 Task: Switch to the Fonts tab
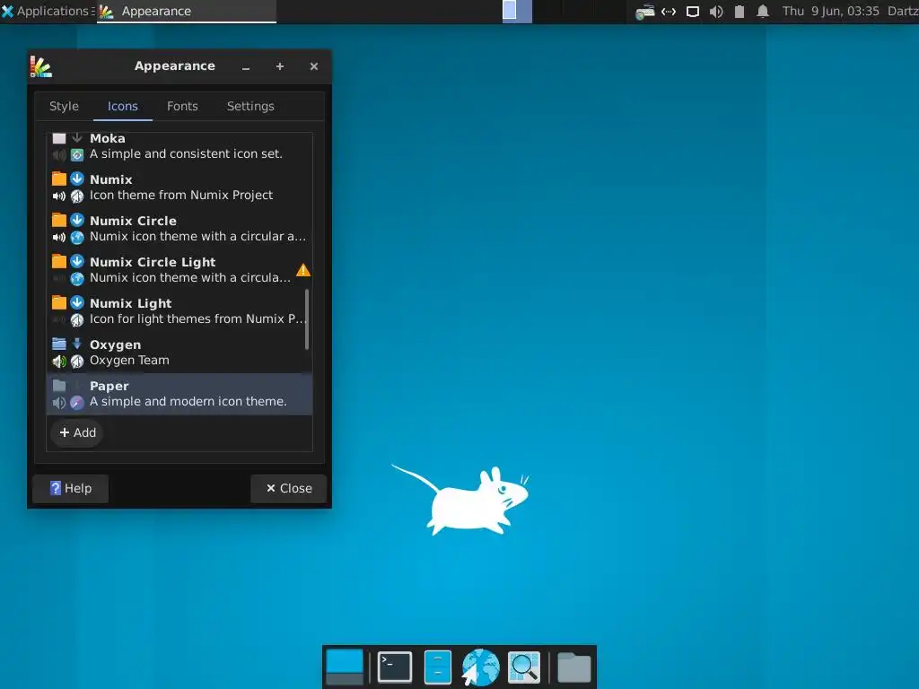pos(182,106)
